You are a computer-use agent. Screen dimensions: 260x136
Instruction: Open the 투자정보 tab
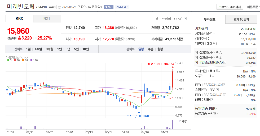(x=210, y=19)
